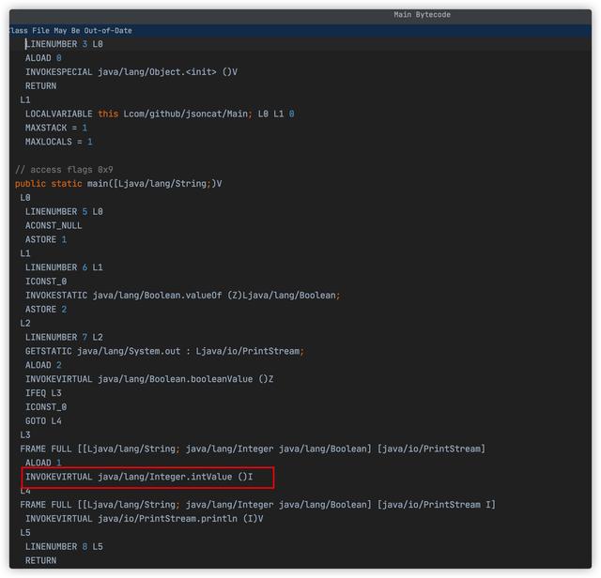Click the GETSTATIC java/lang/System.out line
The width and height of the screenshot is (601, 578).
164,351
